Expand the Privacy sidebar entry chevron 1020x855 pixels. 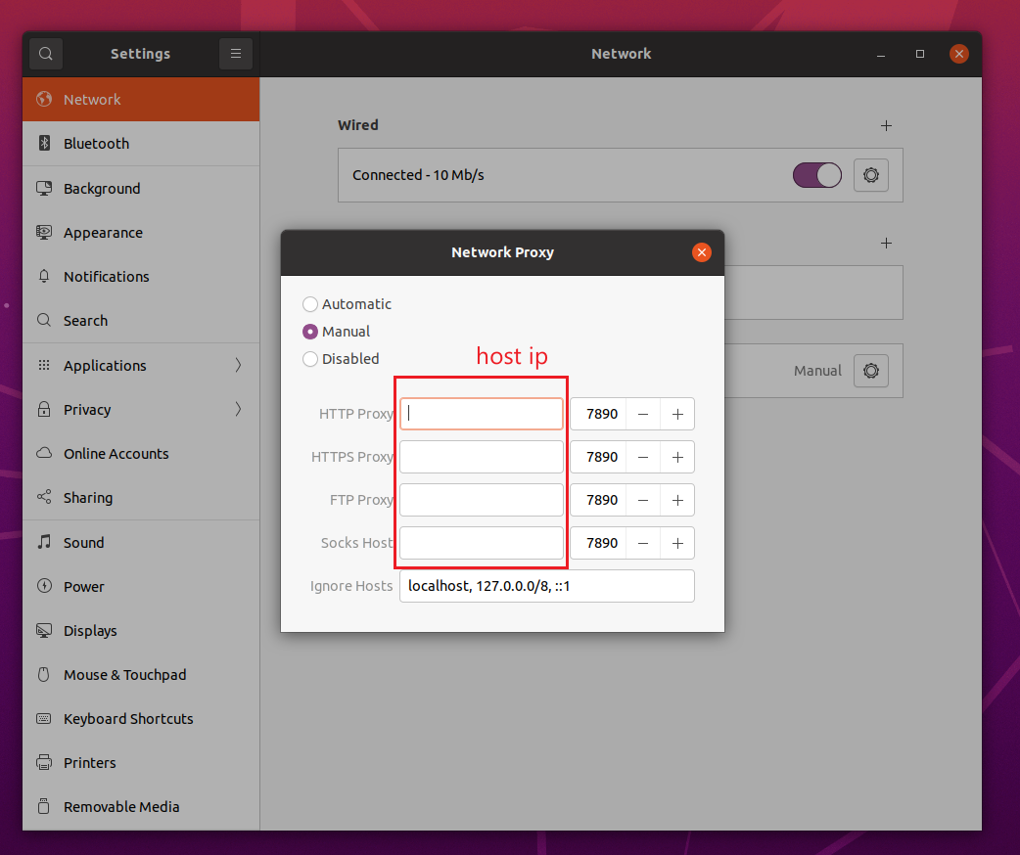238,409
